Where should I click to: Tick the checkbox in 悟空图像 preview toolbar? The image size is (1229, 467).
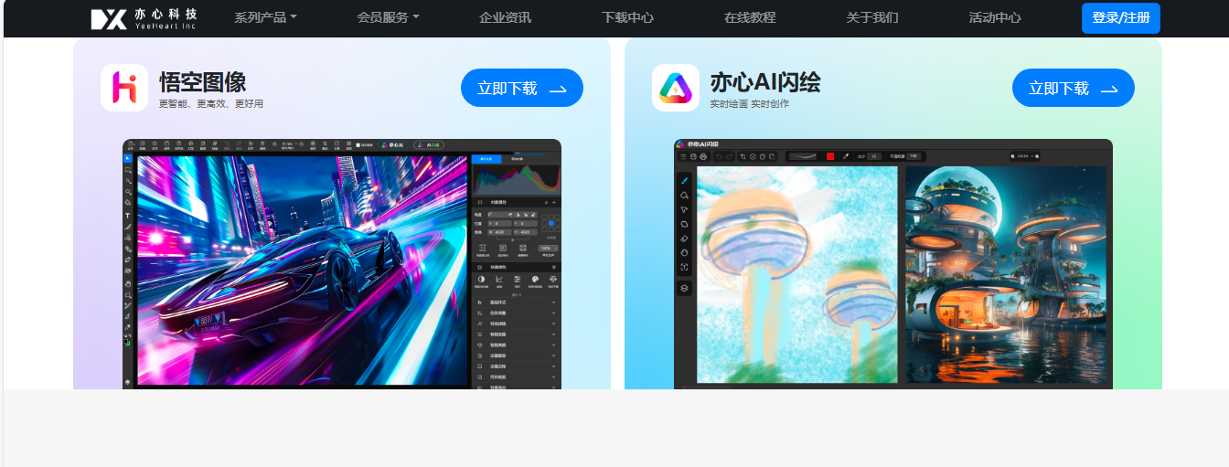(358, 144)
